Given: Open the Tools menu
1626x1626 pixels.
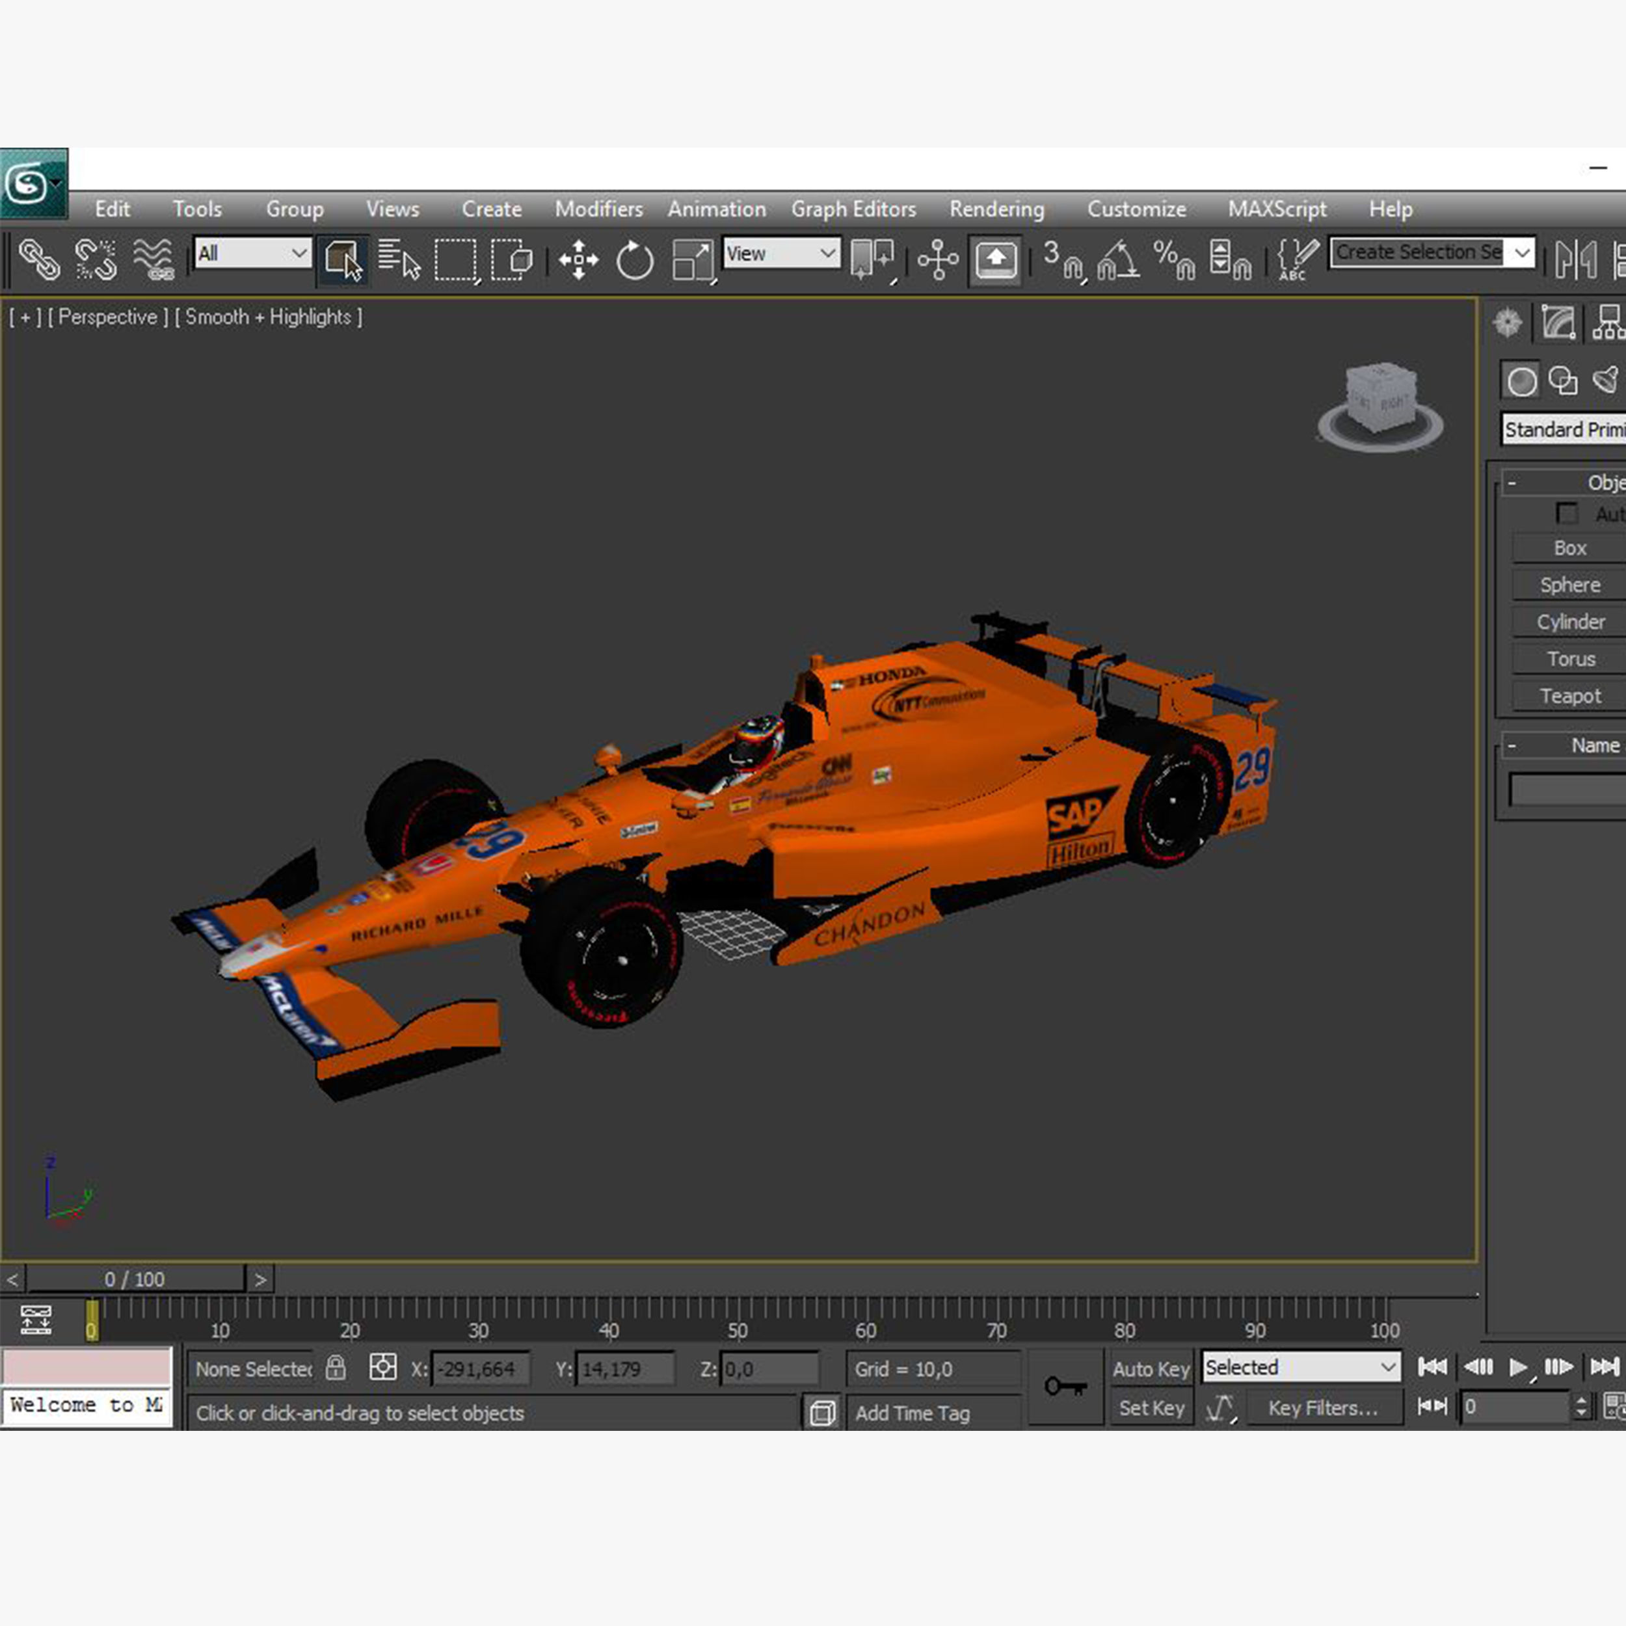Looking at the screenshot, I should coord(197,209).
